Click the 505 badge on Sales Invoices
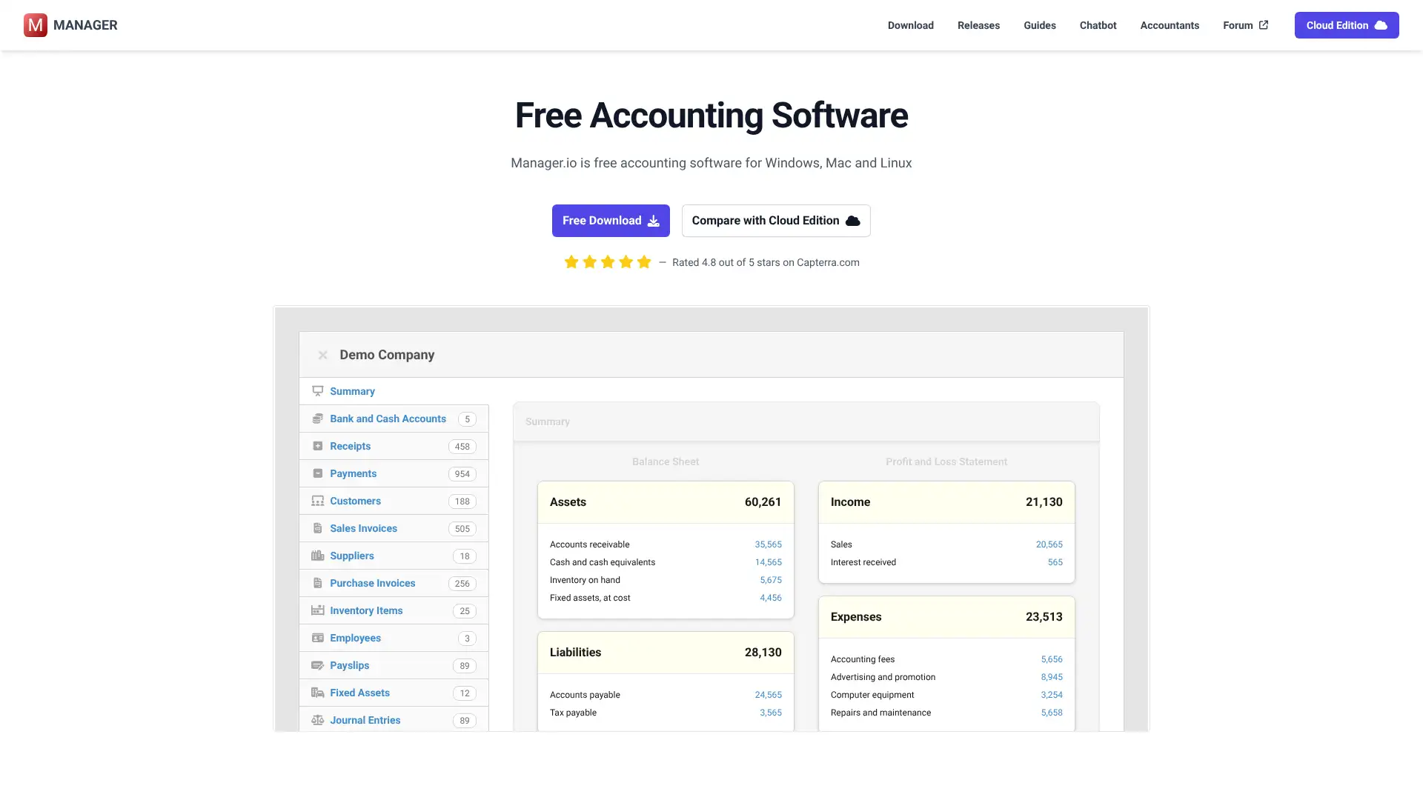 [x=462, y=529]
